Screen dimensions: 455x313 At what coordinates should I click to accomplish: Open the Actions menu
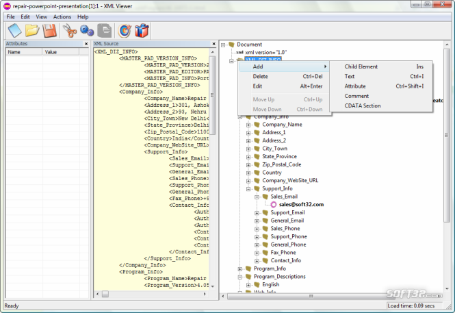62,17
